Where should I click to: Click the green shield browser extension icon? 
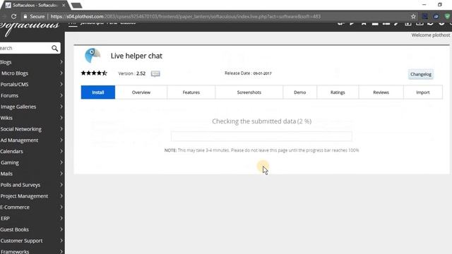click(x=447, y=17)
